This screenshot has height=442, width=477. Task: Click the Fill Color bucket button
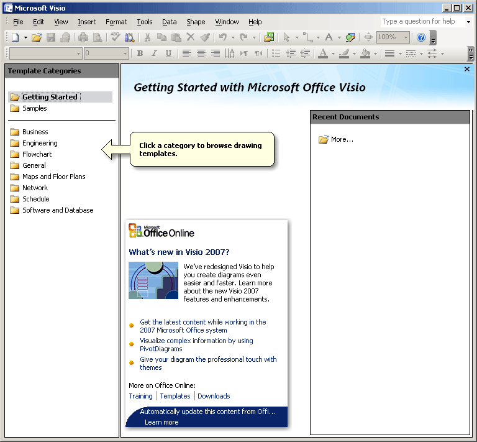pyautogui.click(x=365, y=53)
